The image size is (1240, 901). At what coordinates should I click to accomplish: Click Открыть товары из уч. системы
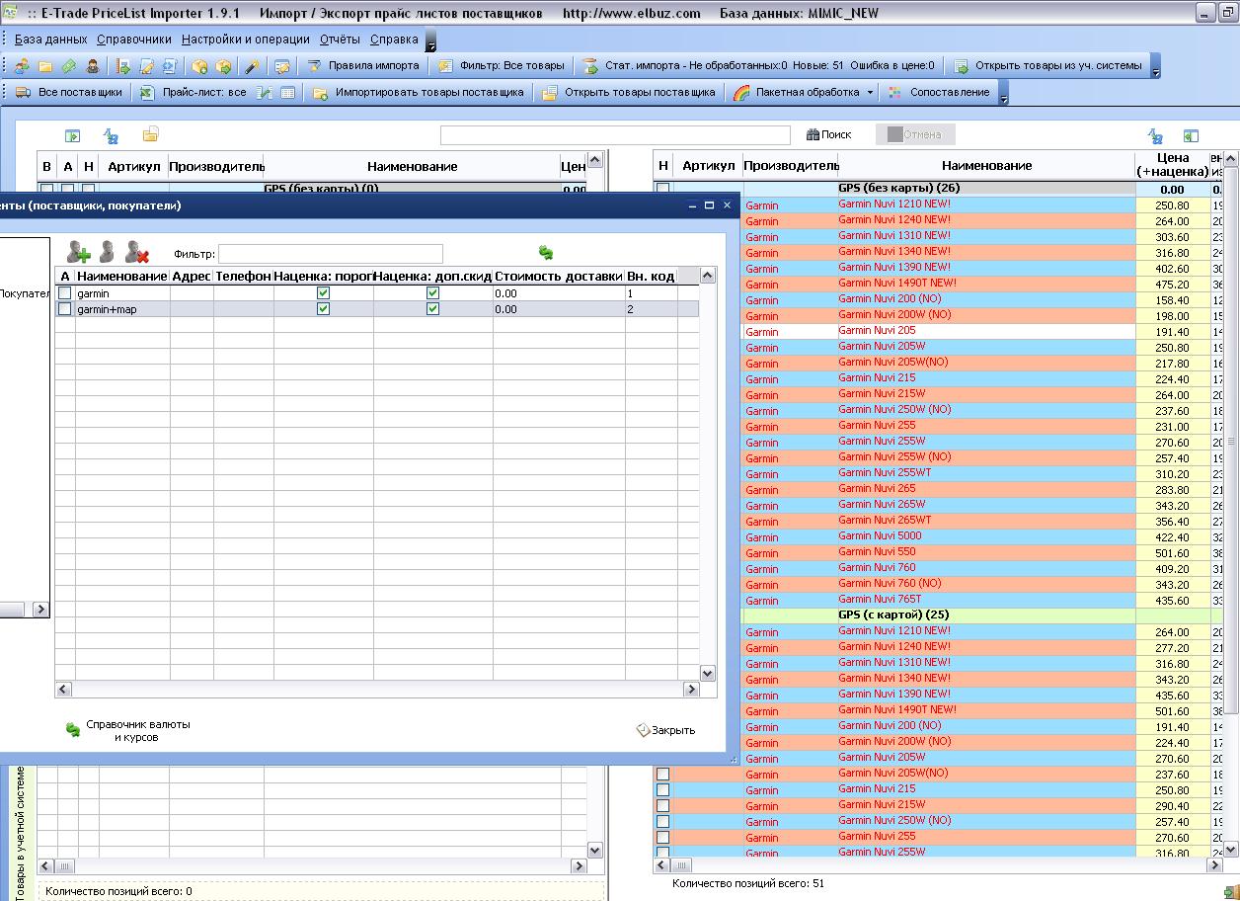[1049, 66]
